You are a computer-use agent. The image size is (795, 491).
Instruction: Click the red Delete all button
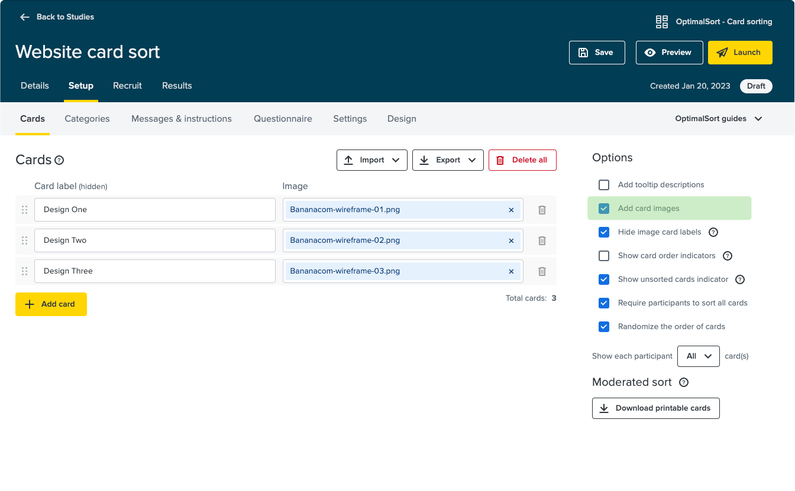click(522, 160)
